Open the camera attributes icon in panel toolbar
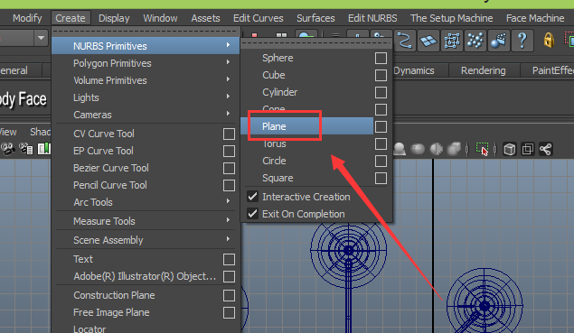This screenshot has height=333, width=574. point(26,149)
